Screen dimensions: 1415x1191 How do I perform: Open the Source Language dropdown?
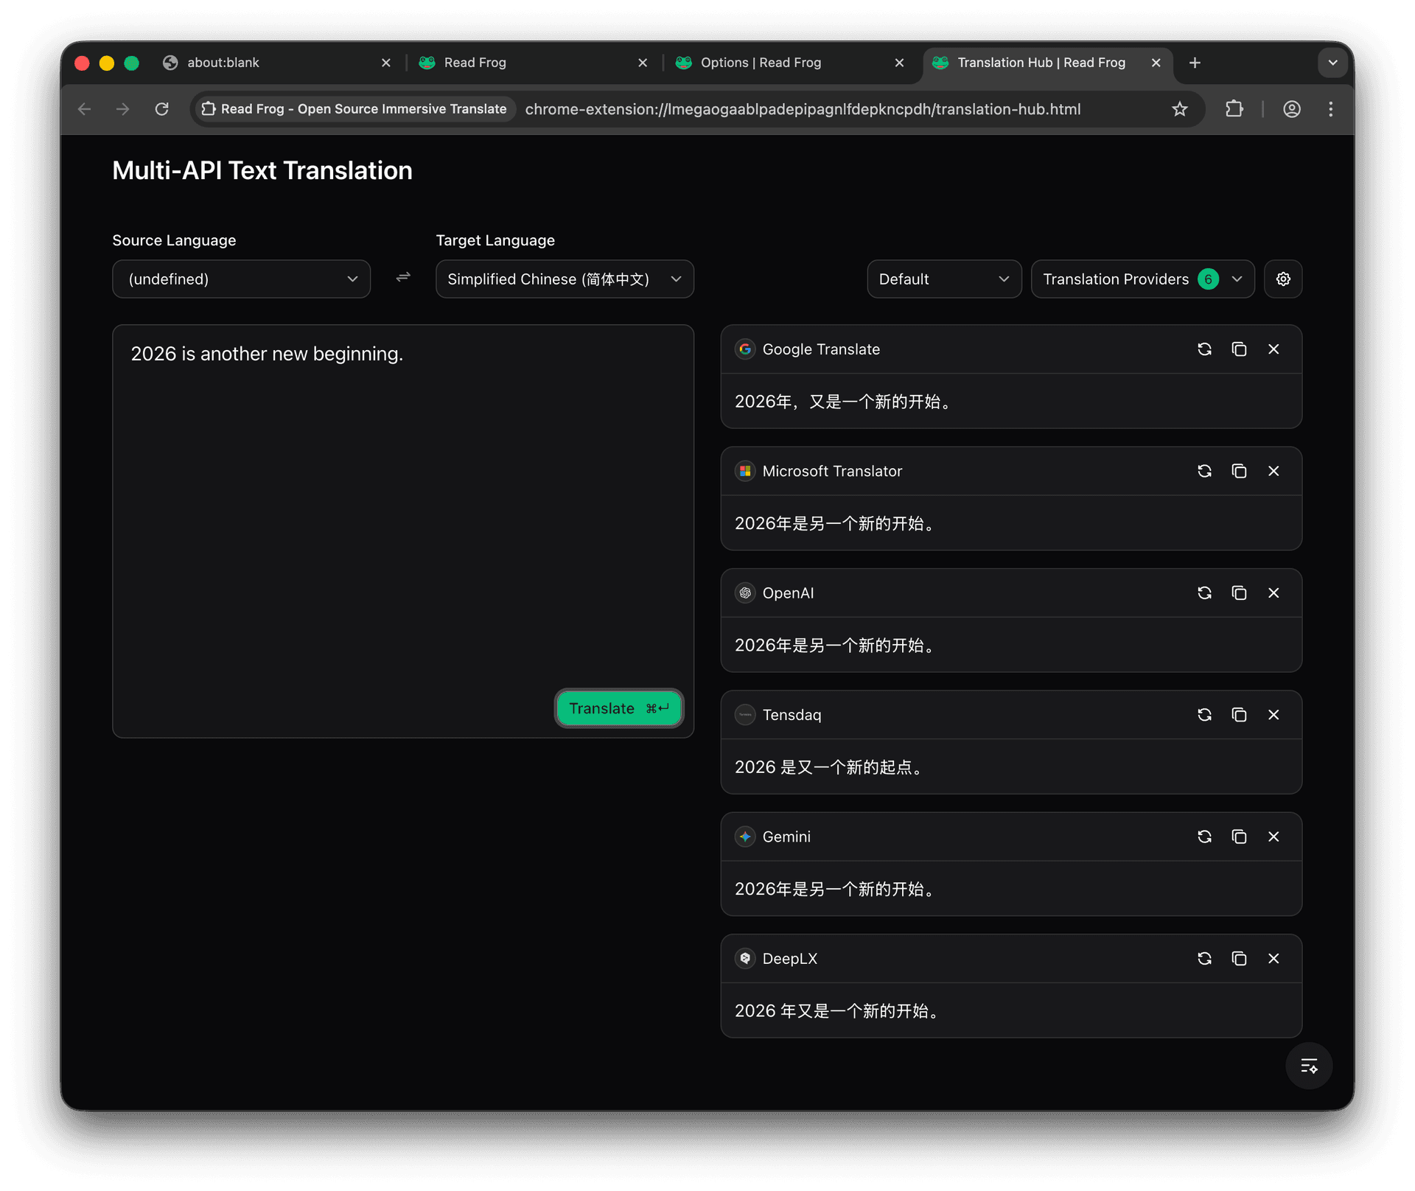tap(241, 279)
